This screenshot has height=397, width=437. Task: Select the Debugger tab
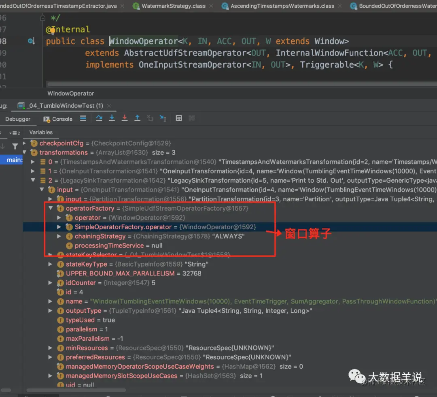point(18,119)
